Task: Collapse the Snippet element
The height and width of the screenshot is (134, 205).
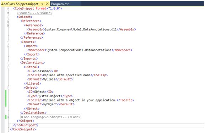Action: (8, 17)
